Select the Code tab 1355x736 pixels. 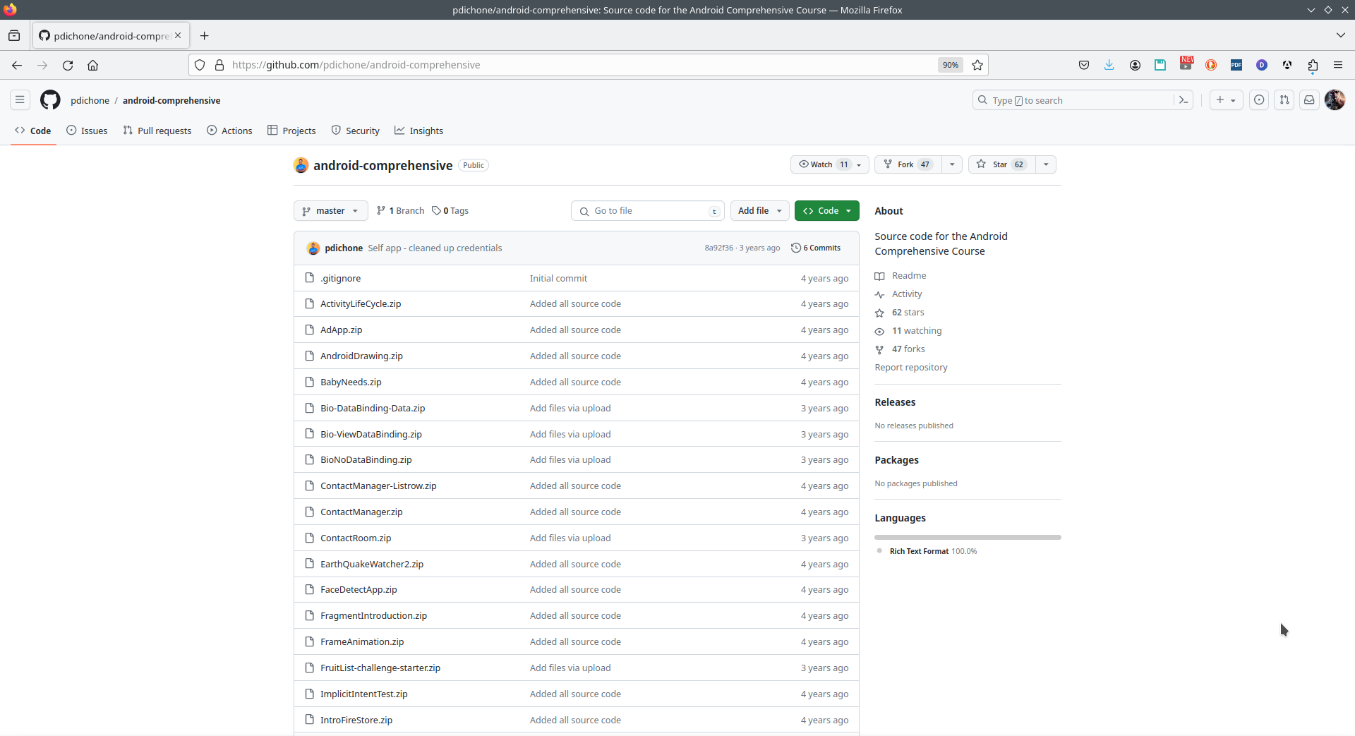click(33, 131)
